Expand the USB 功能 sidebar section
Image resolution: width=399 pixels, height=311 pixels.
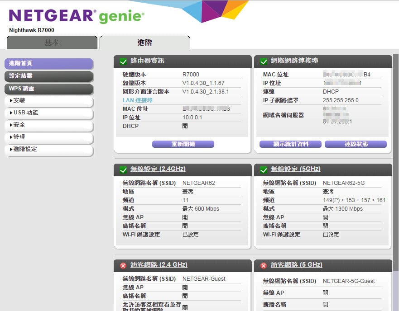[49, 113]
